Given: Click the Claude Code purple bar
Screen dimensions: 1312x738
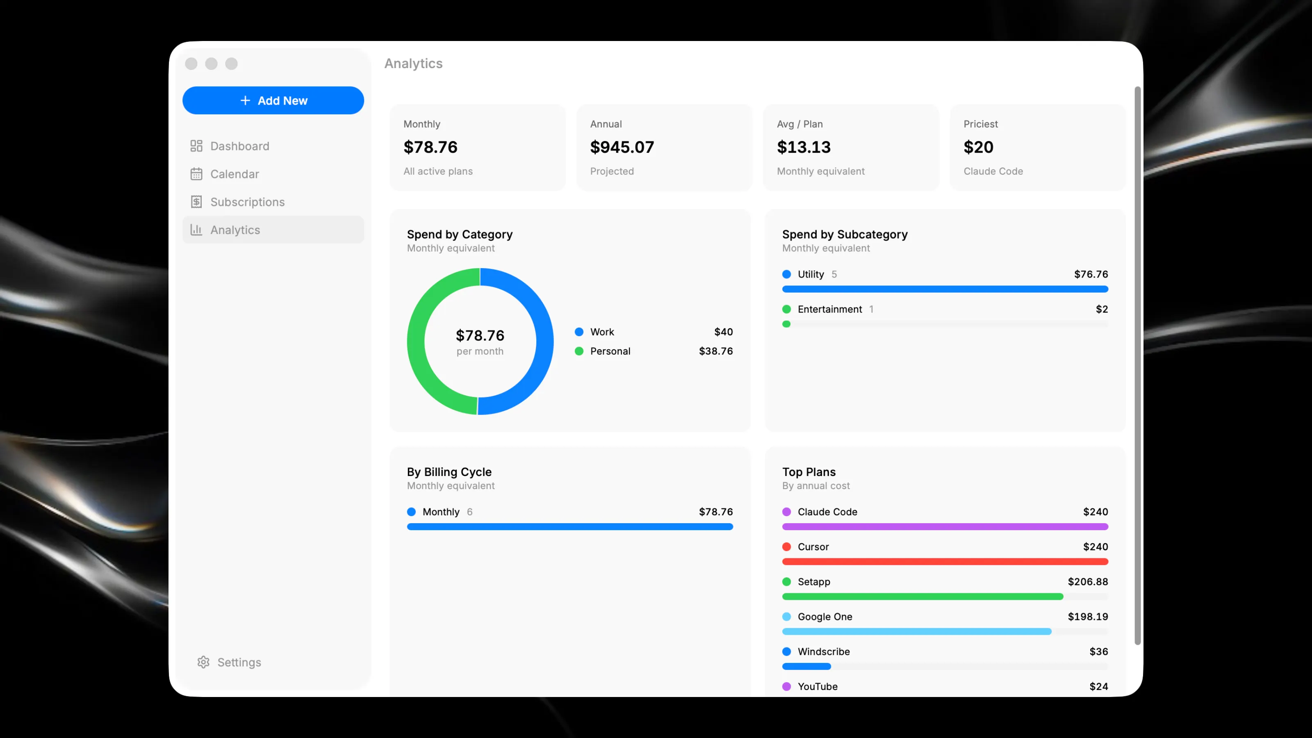Looking at the screenshot, I should [x=945, y=527].
